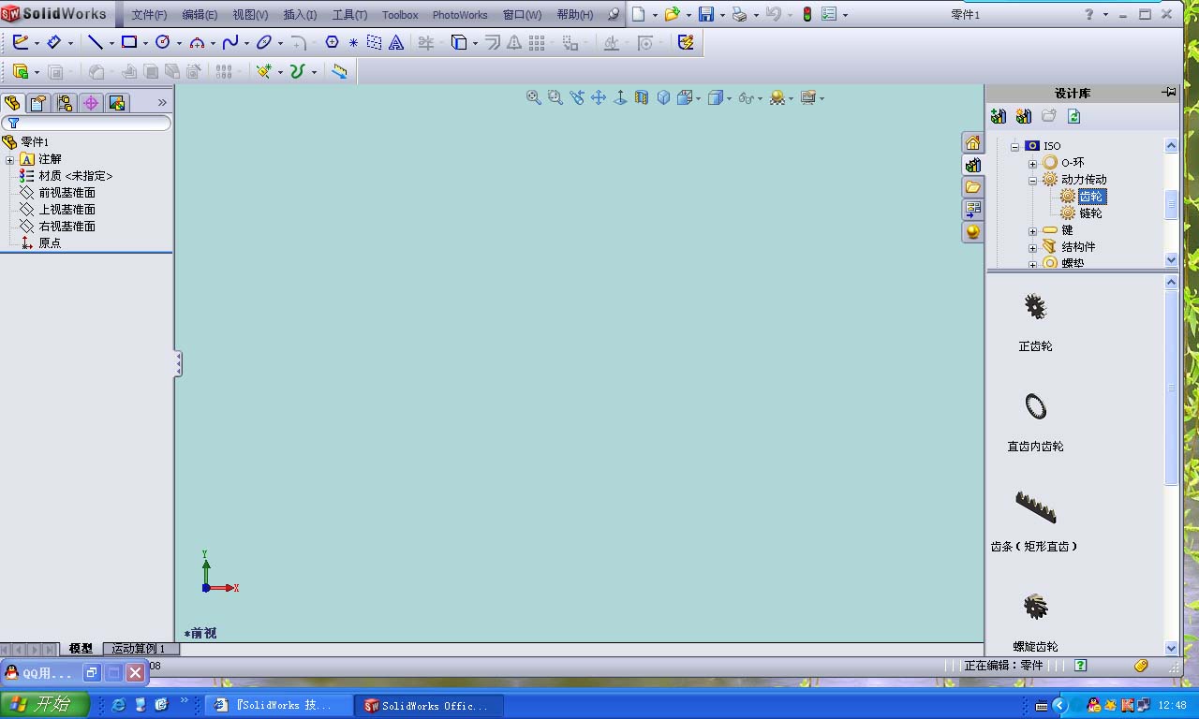Image resolution: width=1199 pixels, height=719 pixels.
Task: Select 前视基准面 in feature tree
Action: pos(67,193)
